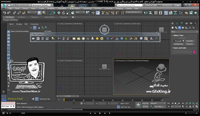Screen dimensions: 200x116
Task: Click the VRayLight button
Action: click(178, 41)
